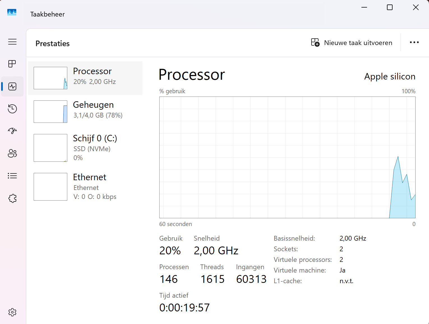Viewport: 429px width, 324px height.
Task: Open the Services puzzle-piece icon
Action: tap(12, 198)
